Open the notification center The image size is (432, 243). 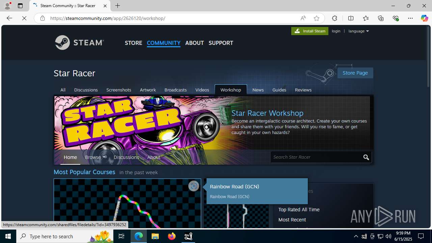click(x=421, y=236)
